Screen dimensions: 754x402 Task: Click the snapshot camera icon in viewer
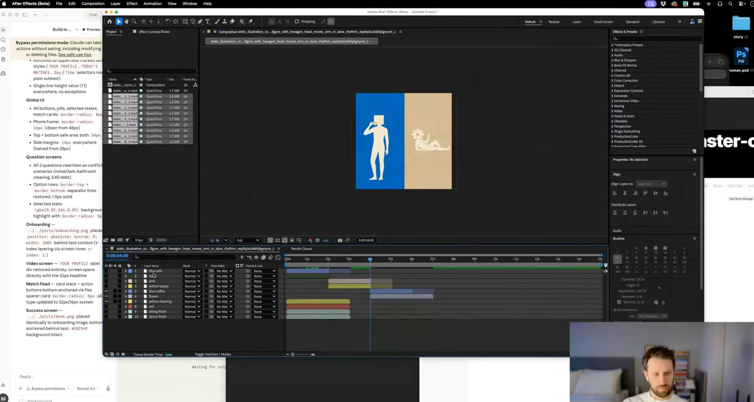340,240
